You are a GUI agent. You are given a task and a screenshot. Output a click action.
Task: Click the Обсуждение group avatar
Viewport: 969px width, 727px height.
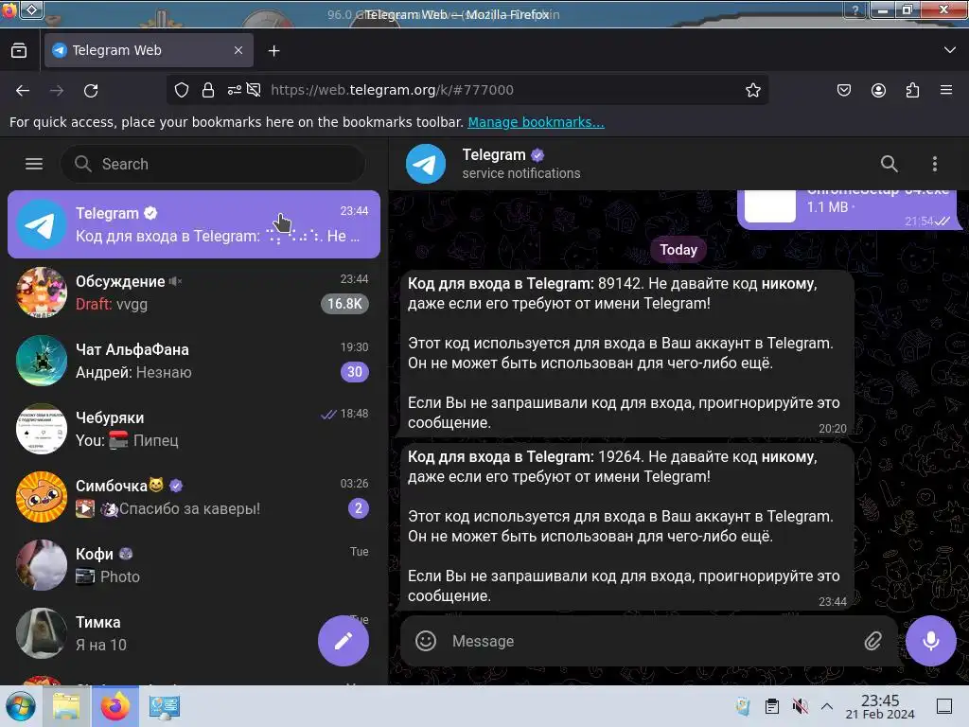pyautogui.click(x=42, y=293)
